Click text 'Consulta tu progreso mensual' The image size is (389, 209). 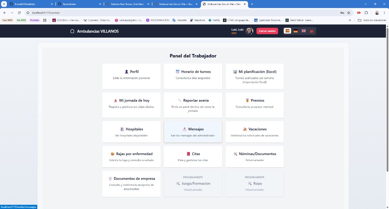point(255,107)
